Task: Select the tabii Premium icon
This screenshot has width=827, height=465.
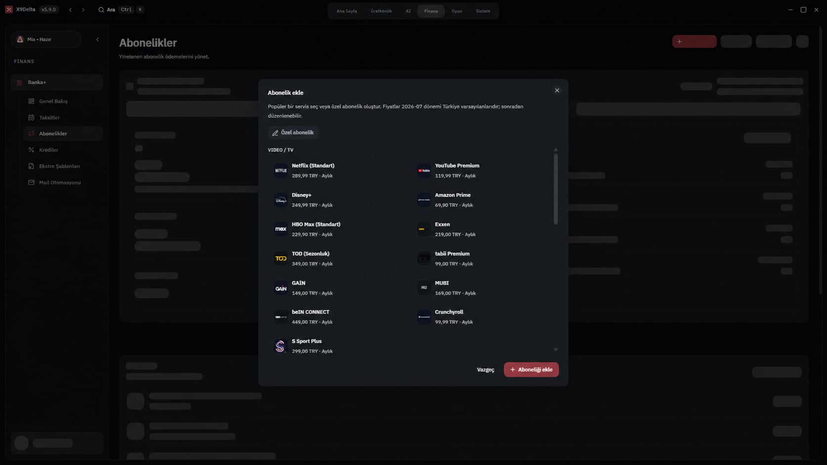Action: [424, 258]
